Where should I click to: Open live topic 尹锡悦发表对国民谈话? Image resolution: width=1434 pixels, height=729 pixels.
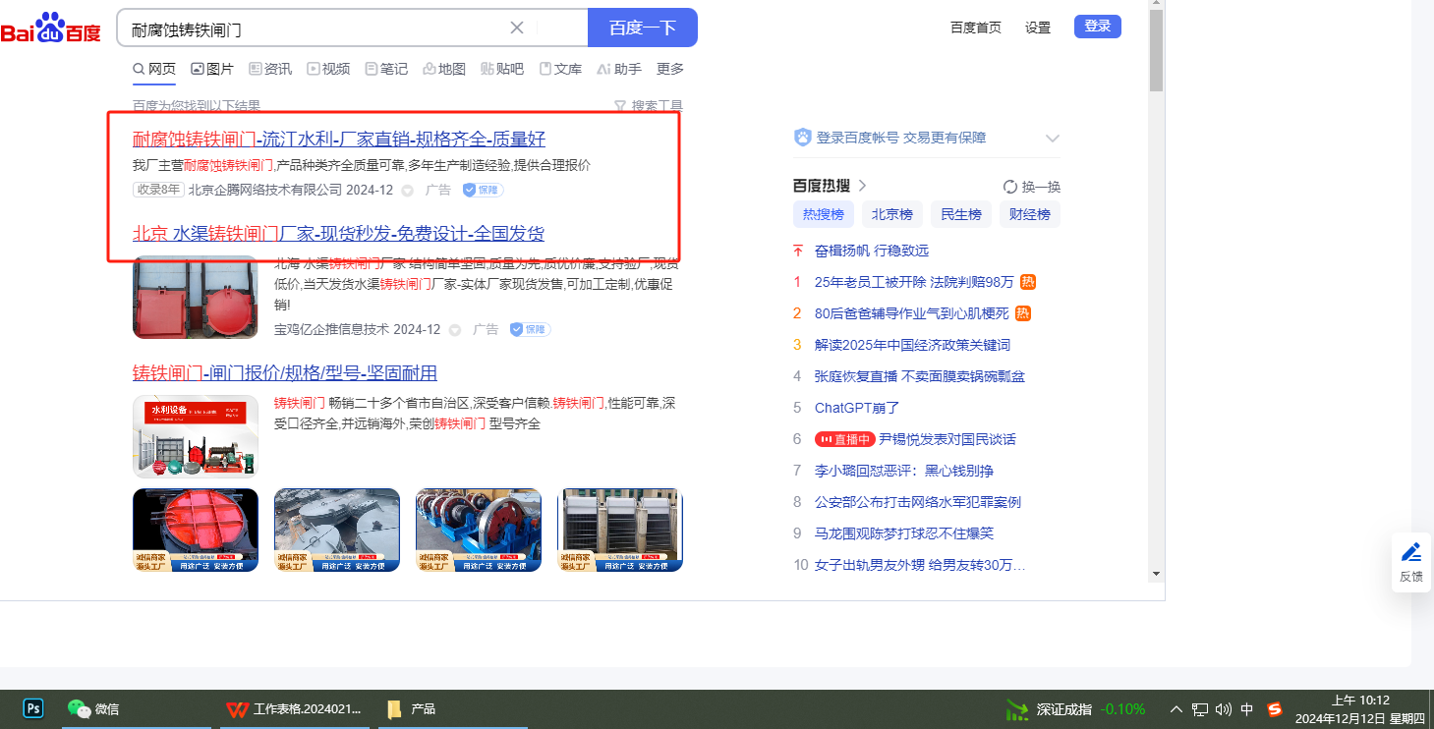(947, 439)
